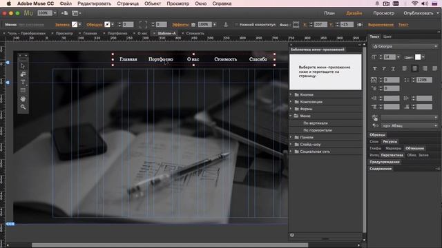Align text left

[405, 68]
